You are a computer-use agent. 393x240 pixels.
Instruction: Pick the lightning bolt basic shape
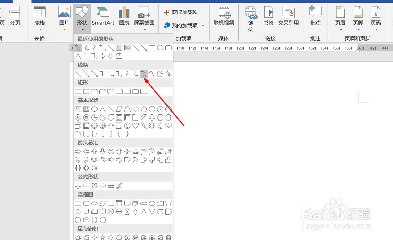click(x=144, y=126)
